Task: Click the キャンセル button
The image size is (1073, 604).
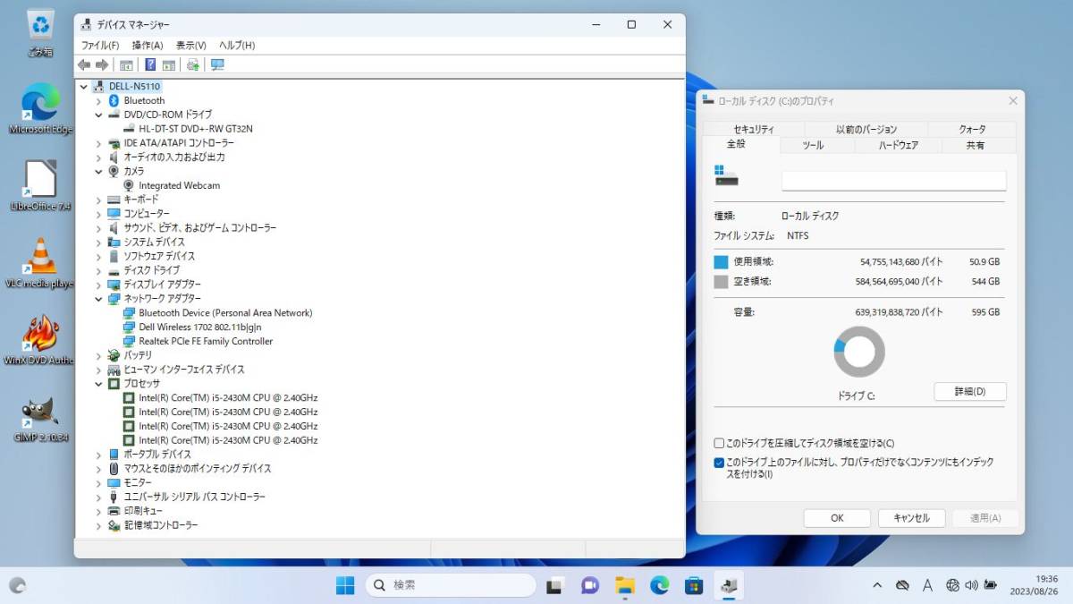Action: [x=911, y=518]
